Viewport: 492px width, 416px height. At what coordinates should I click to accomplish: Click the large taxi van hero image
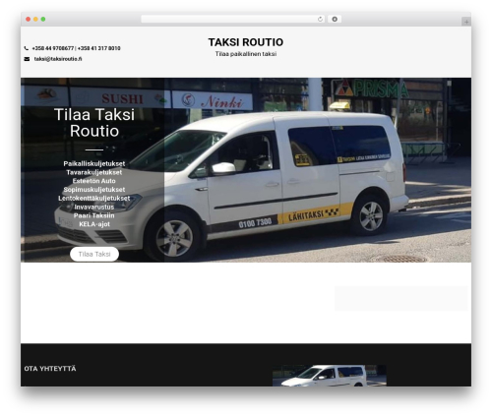point(246,170)
